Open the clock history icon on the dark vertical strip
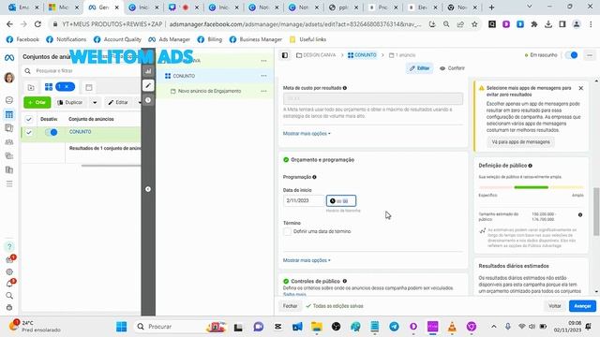Image resolution: width=600 pixels, height=337 pixels. (148, 100)
